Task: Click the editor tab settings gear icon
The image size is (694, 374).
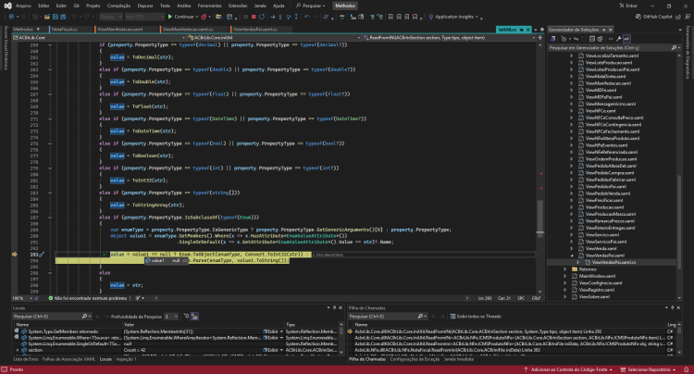Action: [x=541, y=30]
